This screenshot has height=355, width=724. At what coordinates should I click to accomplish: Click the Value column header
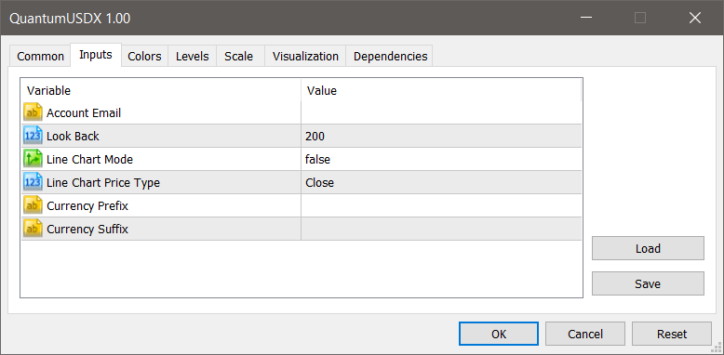pos(441,90)
